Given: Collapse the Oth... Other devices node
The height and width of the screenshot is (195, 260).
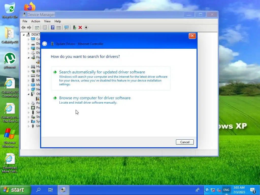Looking at the screenshot, I should [28, 94].
